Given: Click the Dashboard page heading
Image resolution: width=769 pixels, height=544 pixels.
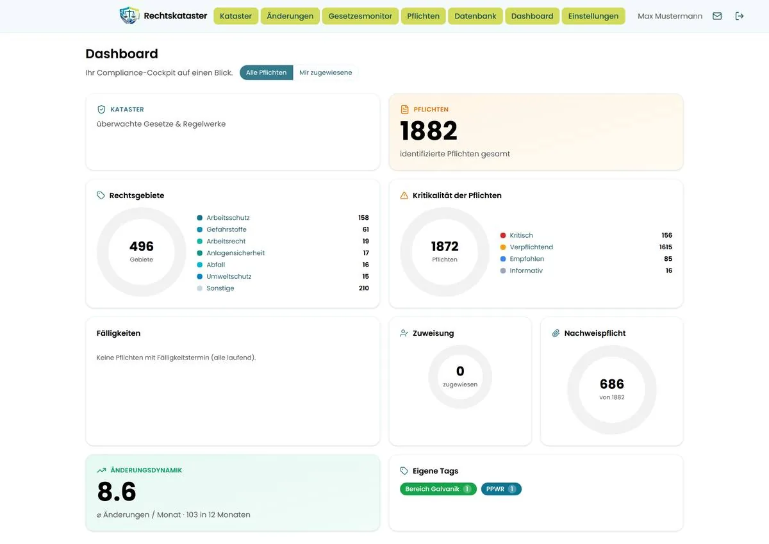Looking at the screenshot, I should [122, 54].
